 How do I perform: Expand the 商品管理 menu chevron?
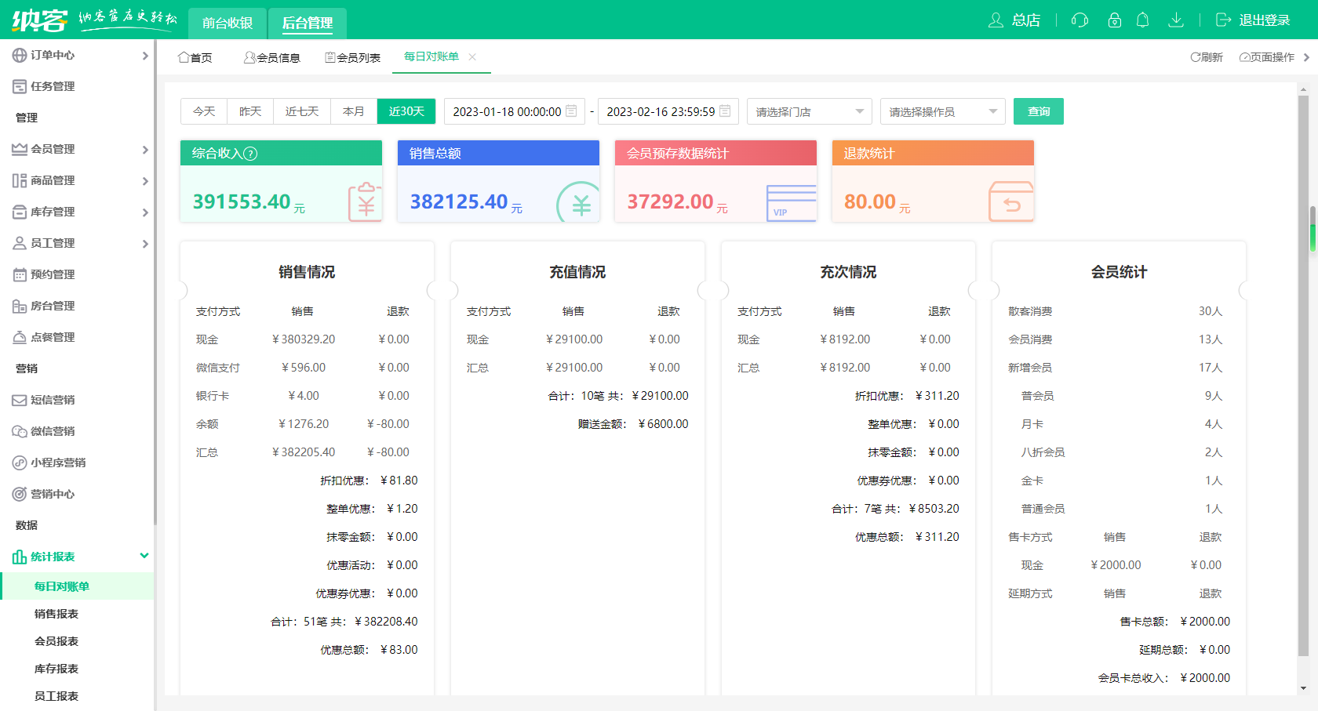[145, 181]
